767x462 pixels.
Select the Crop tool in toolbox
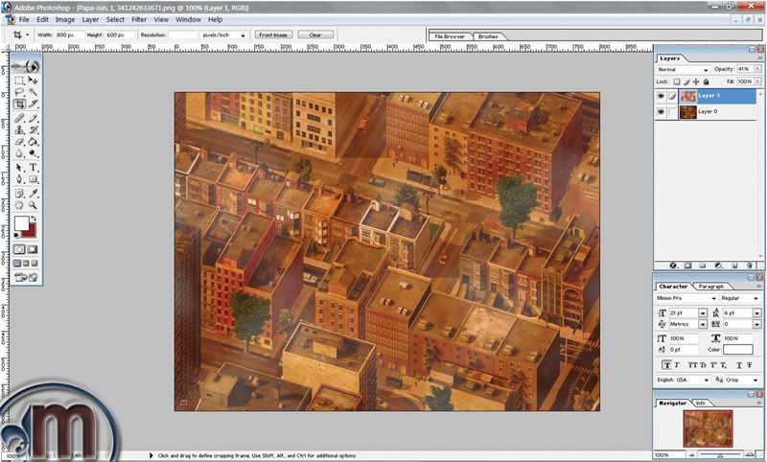coord(19,104)
